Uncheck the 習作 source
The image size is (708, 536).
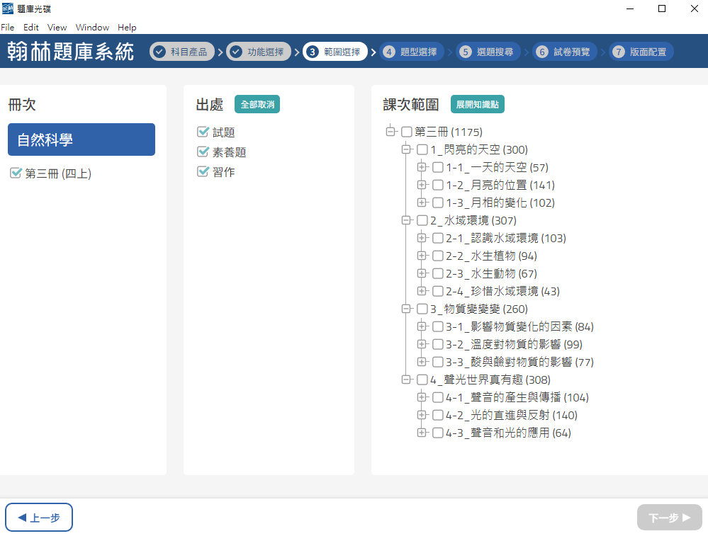tap(203, 171)
